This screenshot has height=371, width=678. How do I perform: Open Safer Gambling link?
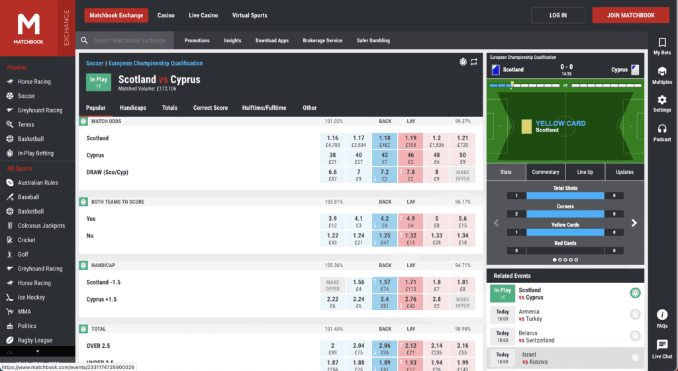tap(373, 40)
